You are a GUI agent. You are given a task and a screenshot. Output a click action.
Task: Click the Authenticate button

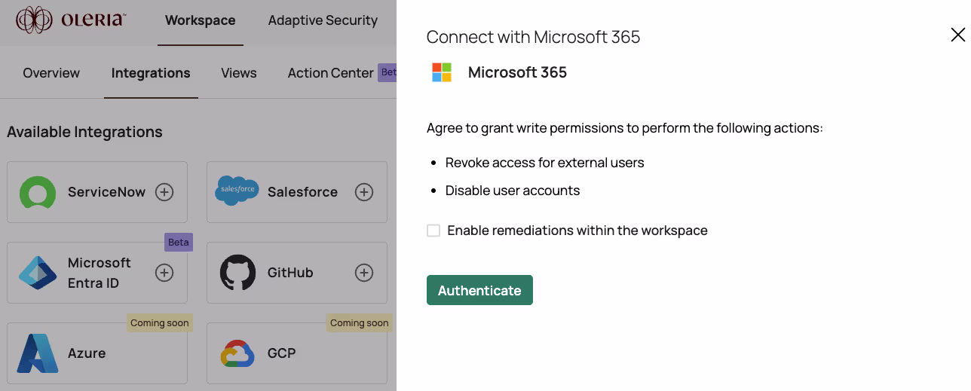[479, 290]
